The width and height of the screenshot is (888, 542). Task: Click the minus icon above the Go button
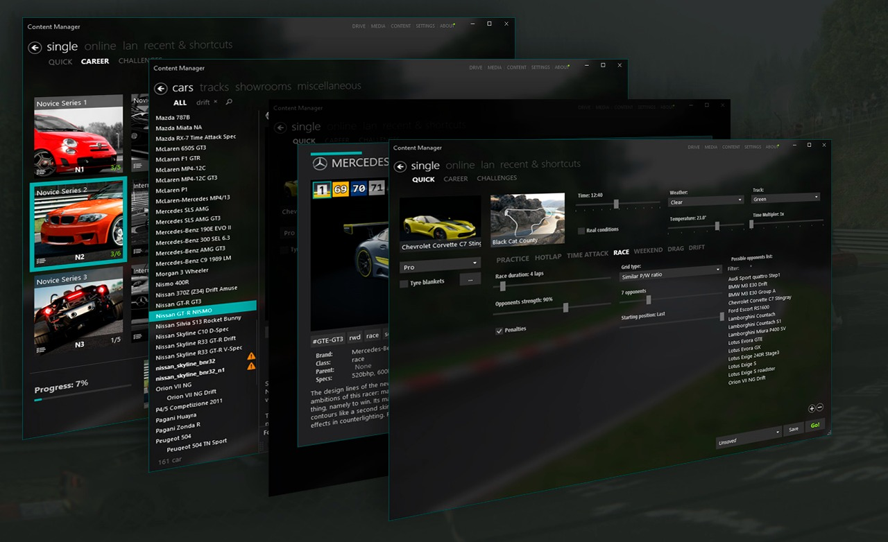[x=820, y=408]
